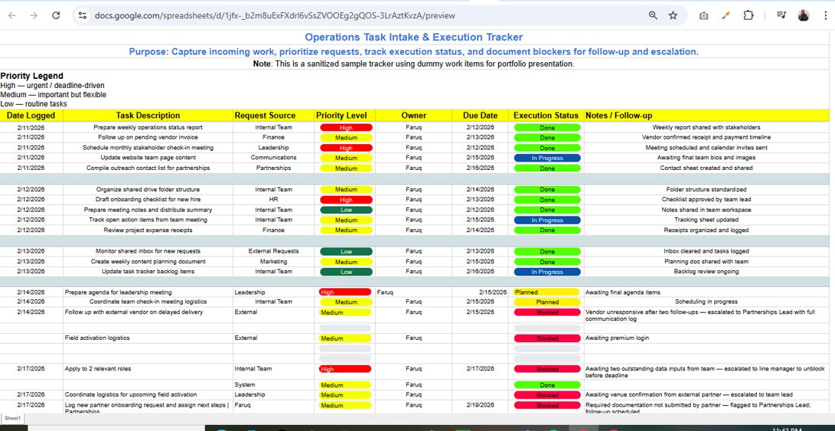The width and height of the screenshot is (835, 431).
Task: Open the site information icon beside the URL
Action: point(83,15)
